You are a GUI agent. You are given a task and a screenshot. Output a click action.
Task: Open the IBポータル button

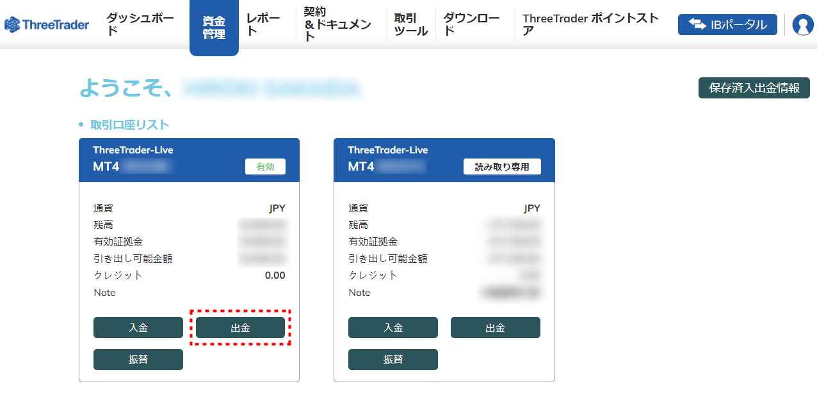(x=727, y=24)
